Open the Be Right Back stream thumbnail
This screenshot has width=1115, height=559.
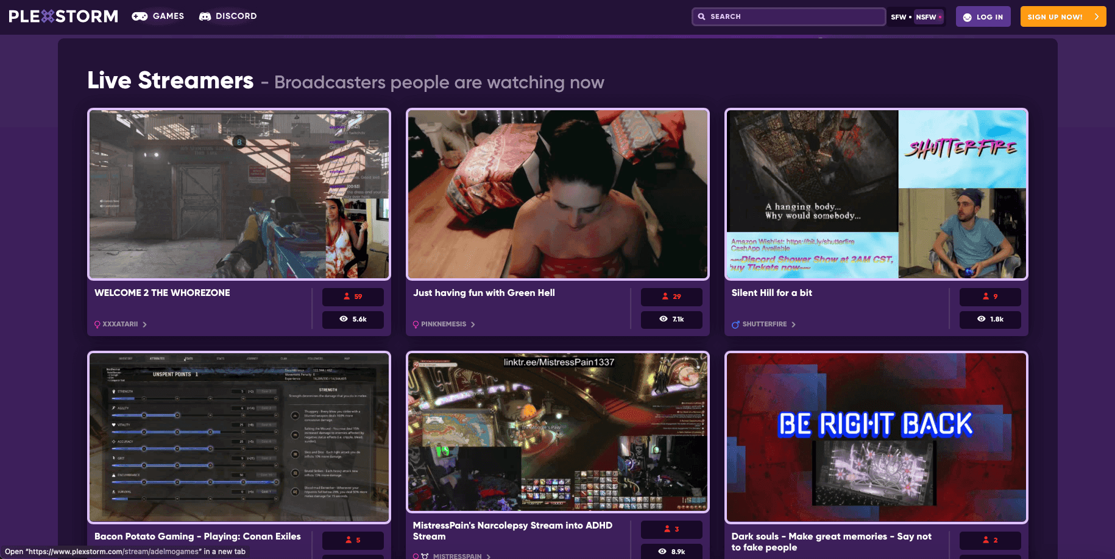(x=876, y=437)
